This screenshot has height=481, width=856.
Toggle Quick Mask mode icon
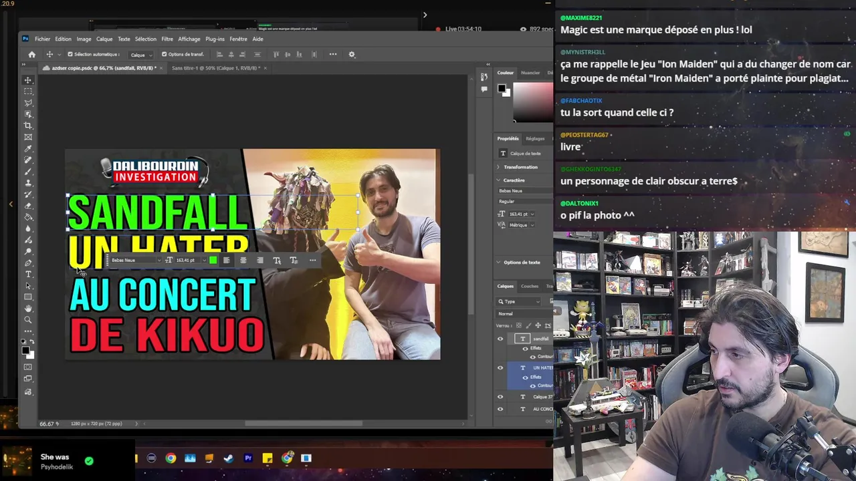(28, 367)
